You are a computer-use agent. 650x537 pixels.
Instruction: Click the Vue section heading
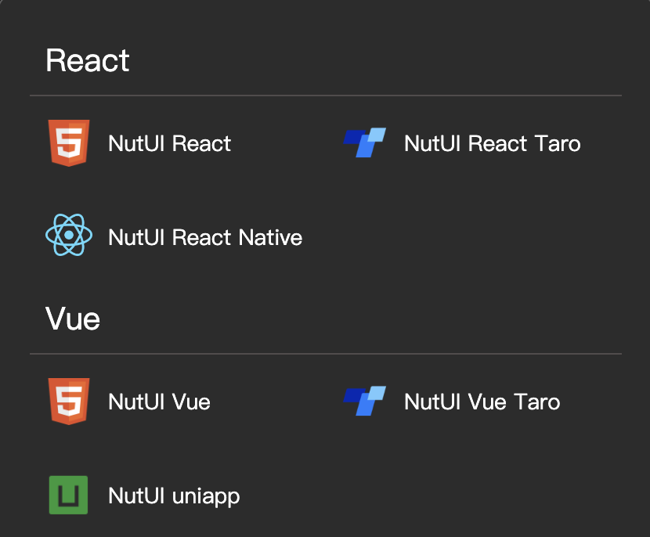click(73, 319)
